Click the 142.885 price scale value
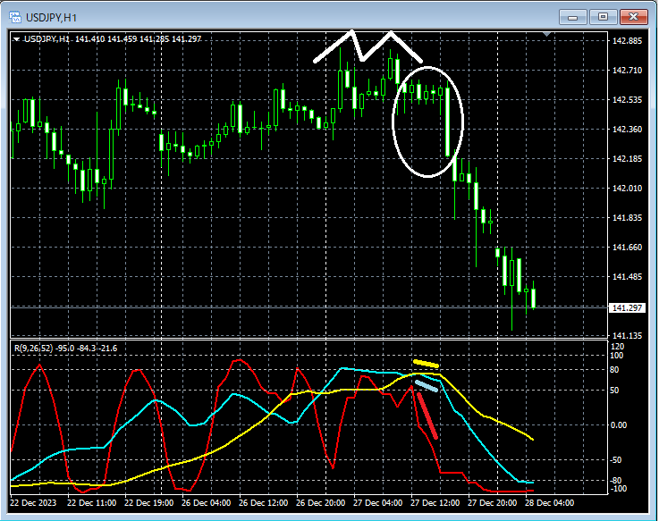The image size is (659, 521). click(628, 41)
